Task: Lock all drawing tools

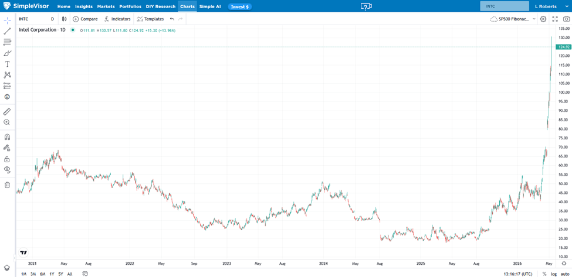Action: [7, 159]
